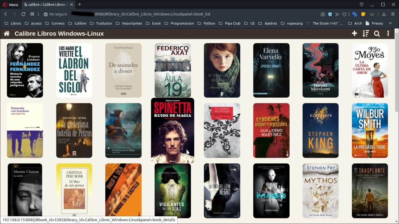Viewport: 399px width, 224px height.
Task: Open De animales a dioses book cover
Action: (123, 70)
